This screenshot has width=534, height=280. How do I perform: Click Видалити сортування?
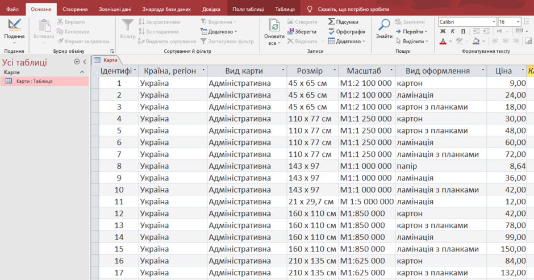tap(167, 41)
